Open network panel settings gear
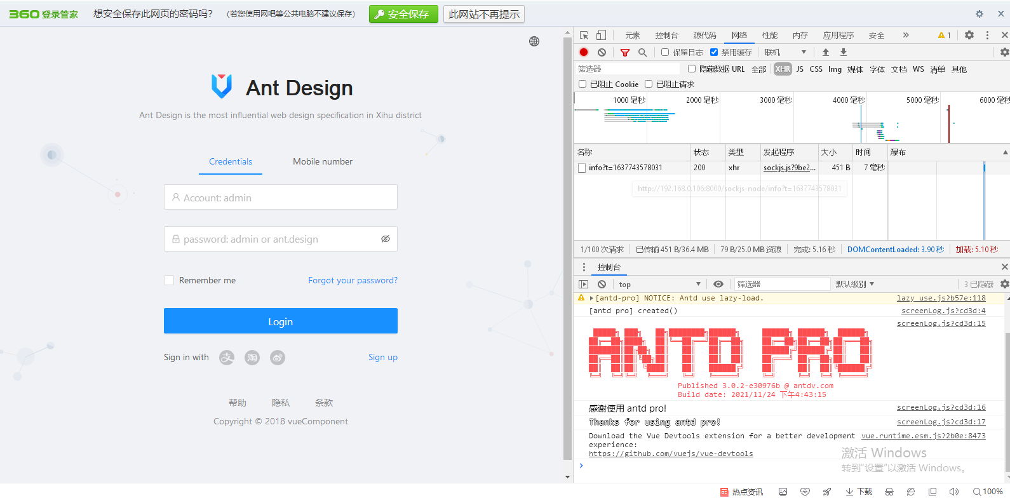The height and width of the screenshot is (498, 1010). coord(1004,52)
